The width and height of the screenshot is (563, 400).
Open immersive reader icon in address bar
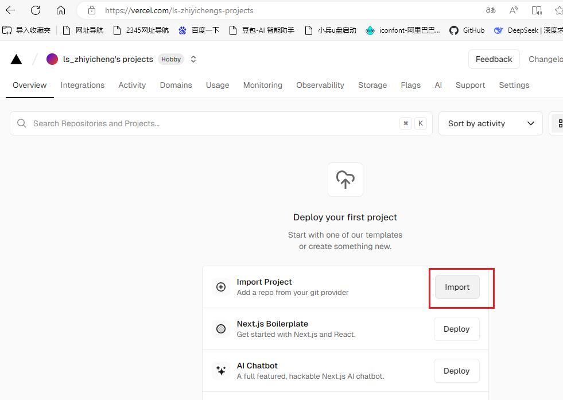537,10
